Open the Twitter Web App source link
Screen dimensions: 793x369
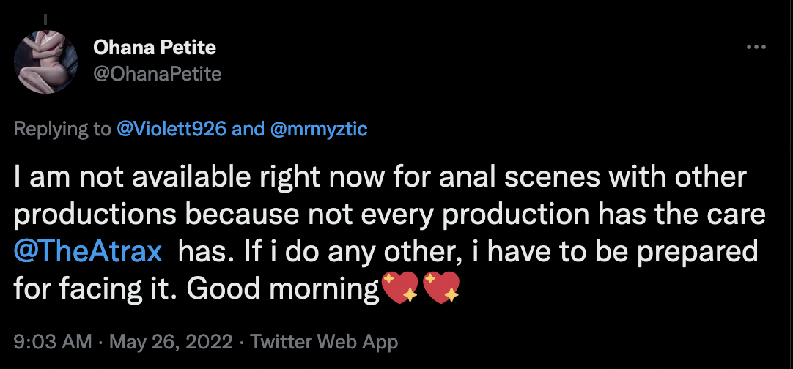(324, 341)
